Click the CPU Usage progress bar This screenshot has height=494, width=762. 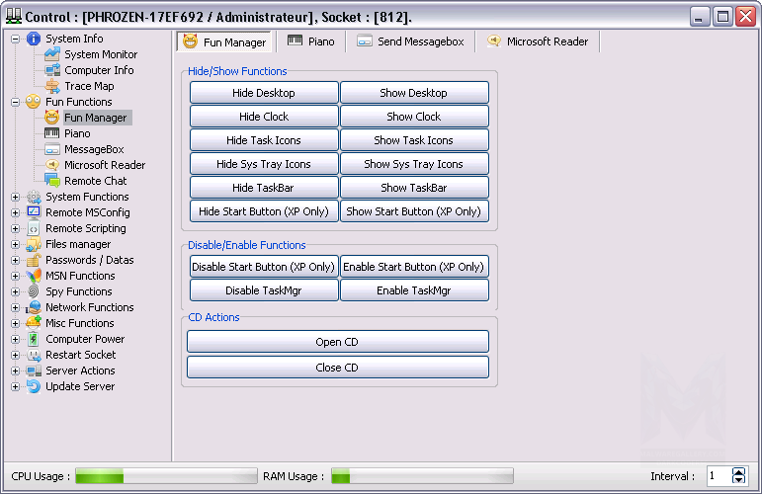click(166, 476)
